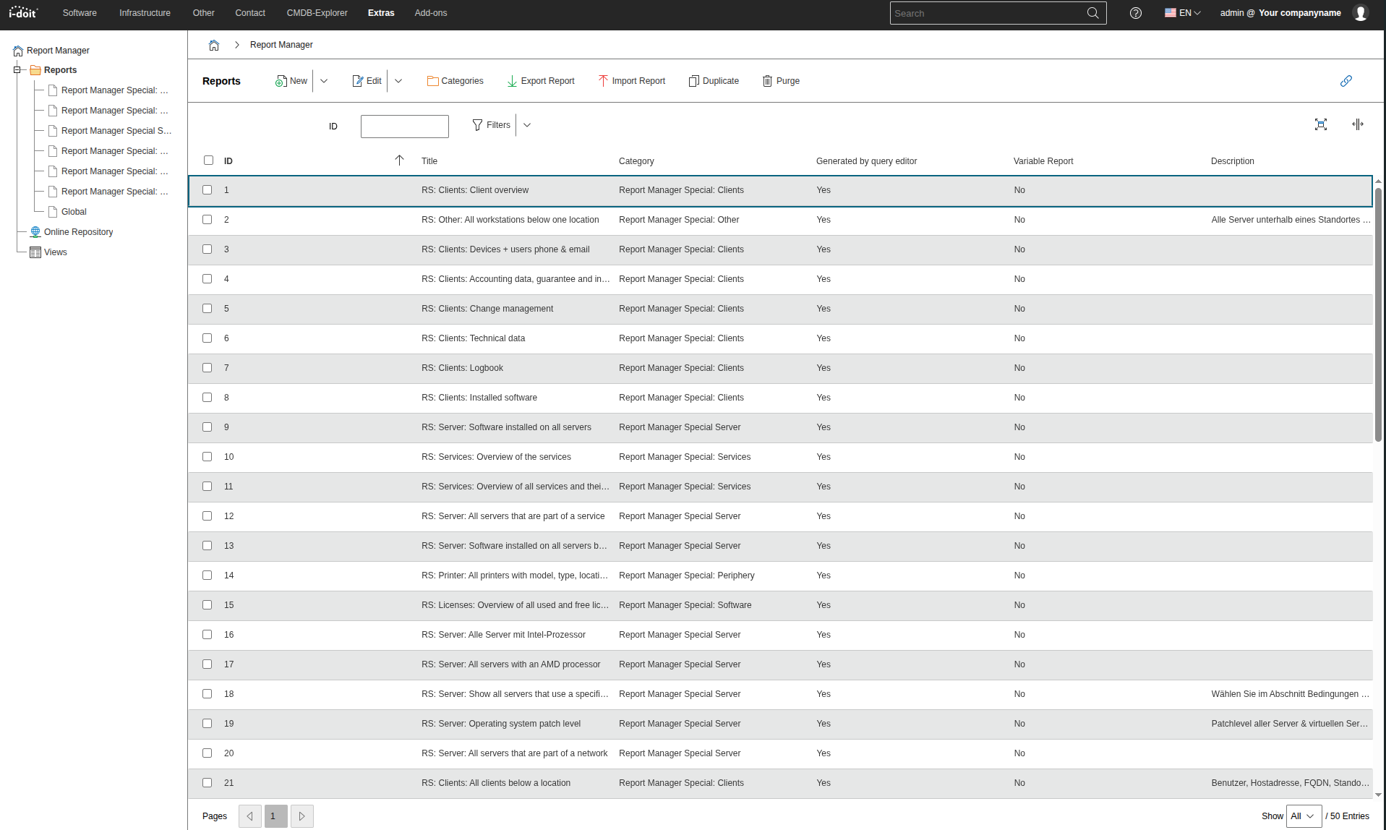Click the top Search input field

[x=987, y=13]
